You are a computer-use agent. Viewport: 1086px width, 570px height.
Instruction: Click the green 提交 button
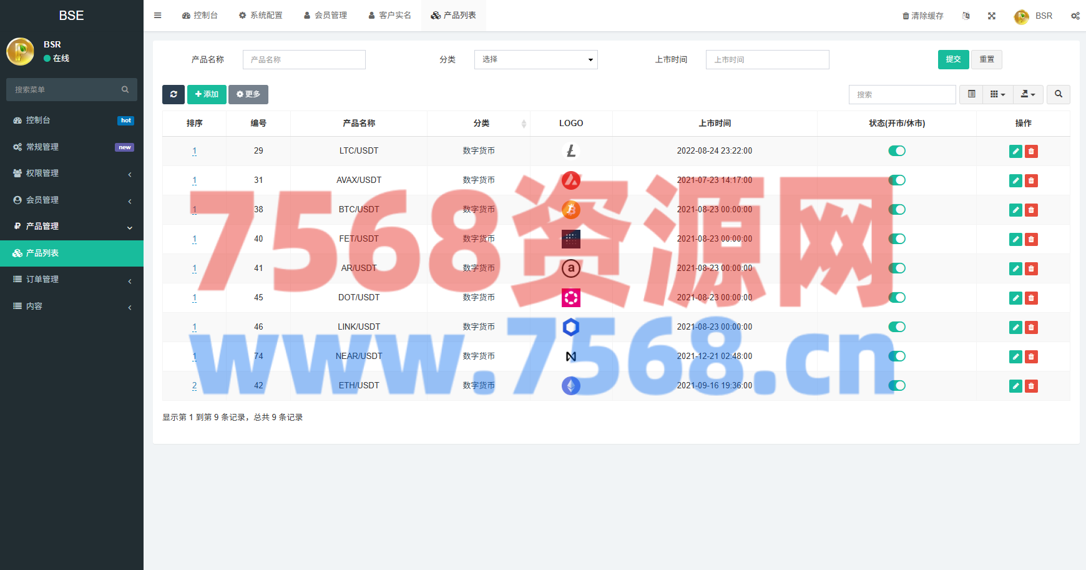(953, 59)
